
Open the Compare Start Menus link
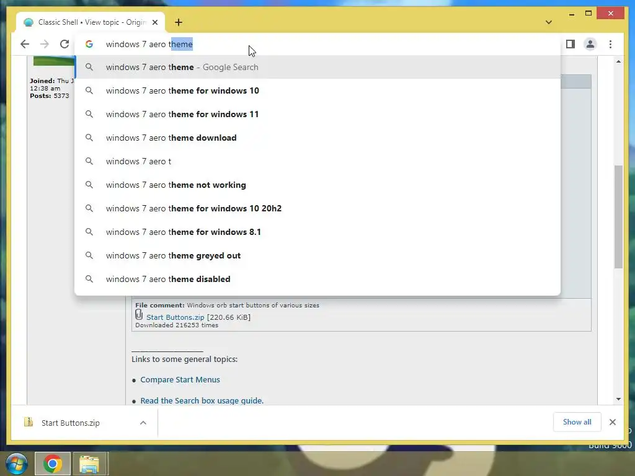(180, 380)
